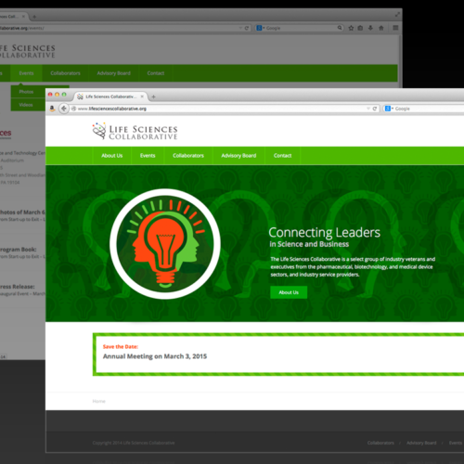Click the green zoom button of front window

pyautogui.click(x=64, y=95)
